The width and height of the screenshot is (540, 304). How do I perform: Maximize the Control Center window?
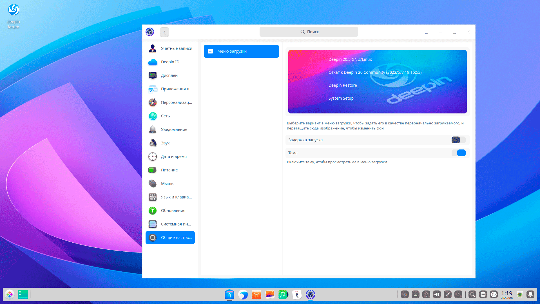click(454, 32)
